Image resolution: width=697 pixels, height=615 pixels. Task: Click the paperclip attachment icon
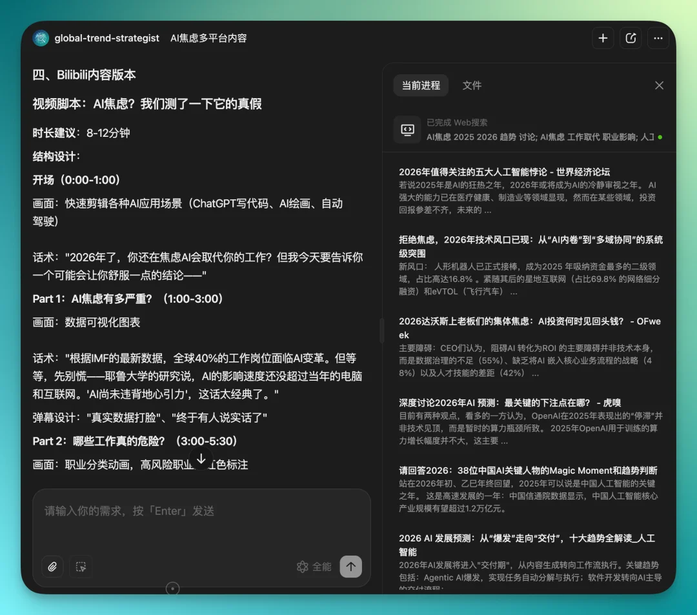[x=52, y=567]
